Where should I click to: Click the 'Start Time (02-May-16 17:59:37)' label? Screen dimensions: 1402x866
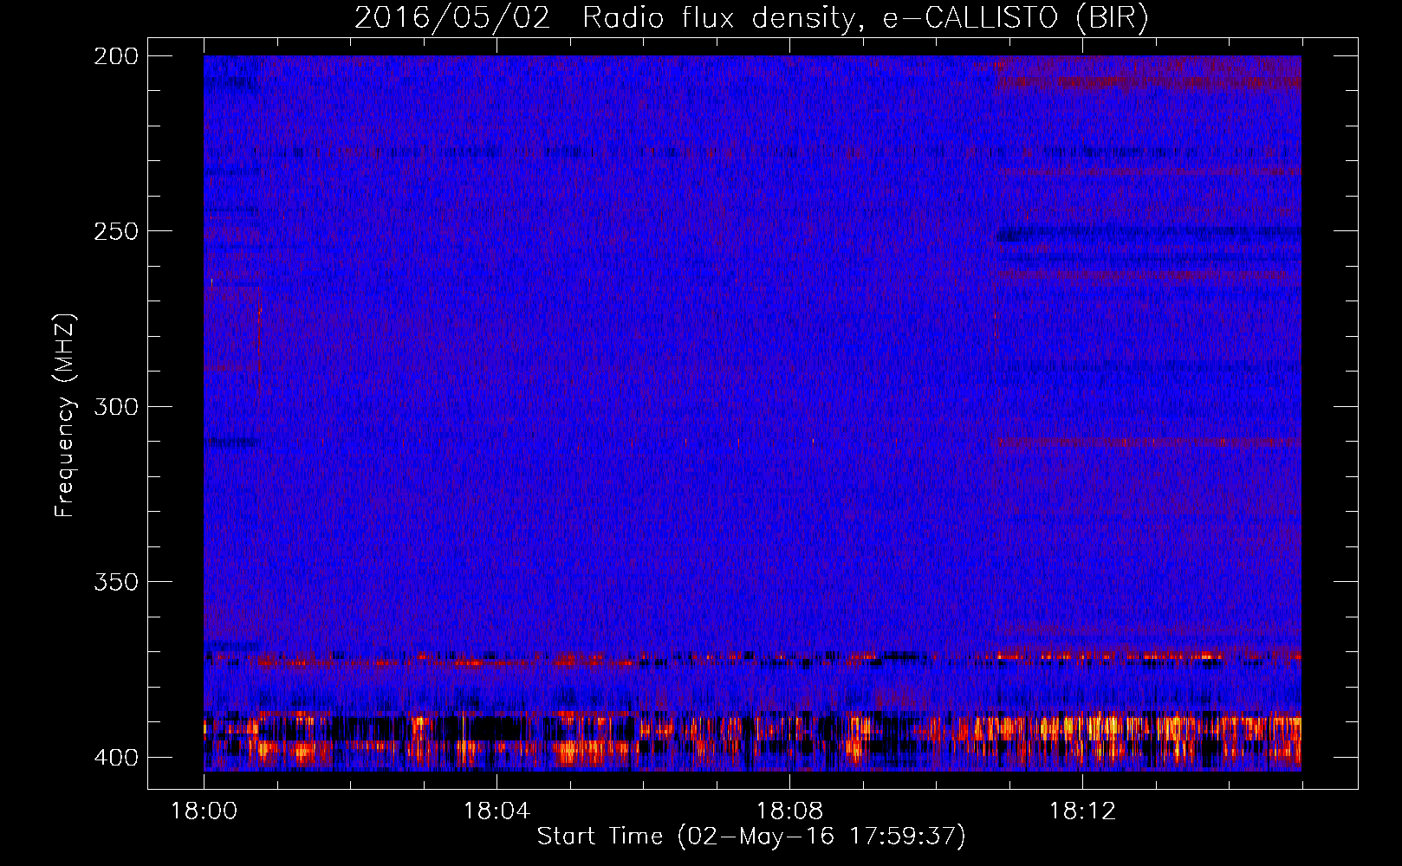click(750, 837)
